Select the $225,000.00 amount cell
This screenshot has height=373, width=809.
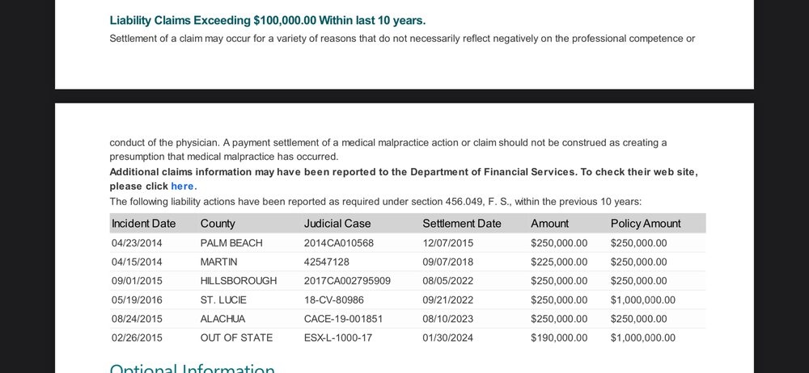point(558,262)
